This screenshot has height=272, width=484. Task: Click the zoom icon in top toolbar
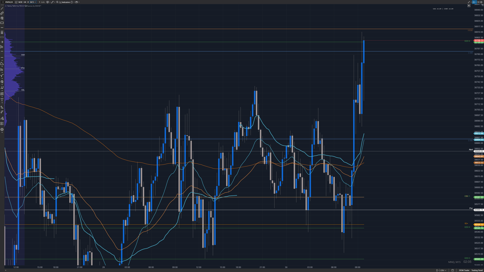click(57, 2)
